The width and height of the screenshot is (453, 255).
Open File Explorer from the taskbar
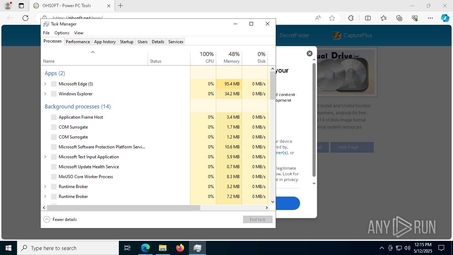163,248
